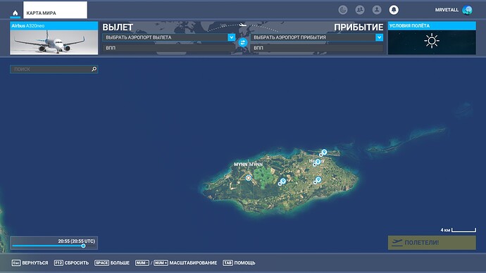486x273 pixels.
Task: Select the MYNN airport marker on the map
Action: coord(248,178)
